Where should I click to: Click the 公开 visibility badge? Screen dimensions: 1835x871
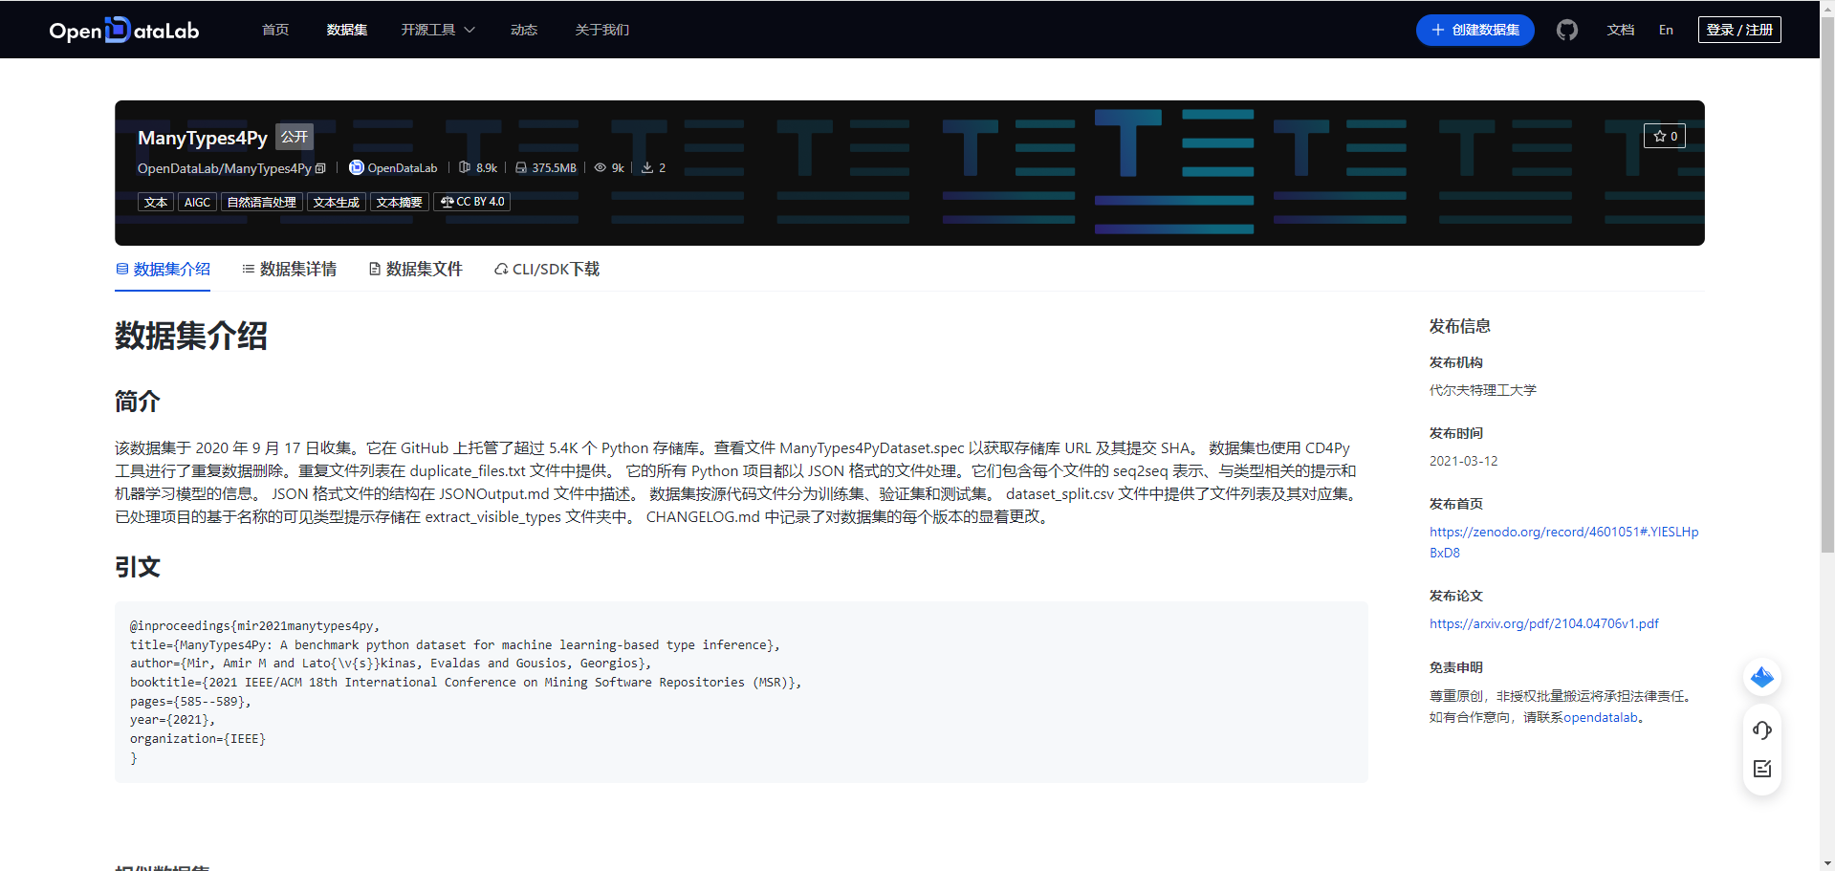(295, 137)
